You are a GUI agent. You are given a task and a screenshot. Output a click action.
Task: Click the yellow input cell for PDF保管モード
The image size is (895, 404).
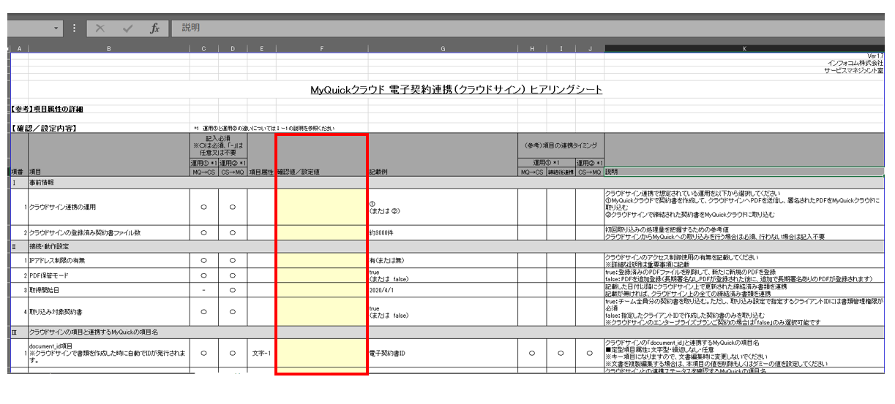coord(321,275)
